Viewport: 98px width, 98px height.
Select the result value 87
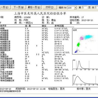point(26,59)
